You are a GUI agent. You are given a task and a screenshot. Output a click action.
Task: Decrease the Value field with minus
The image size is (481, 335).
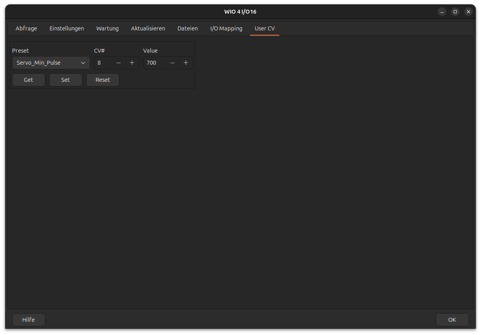pos(172,63)
